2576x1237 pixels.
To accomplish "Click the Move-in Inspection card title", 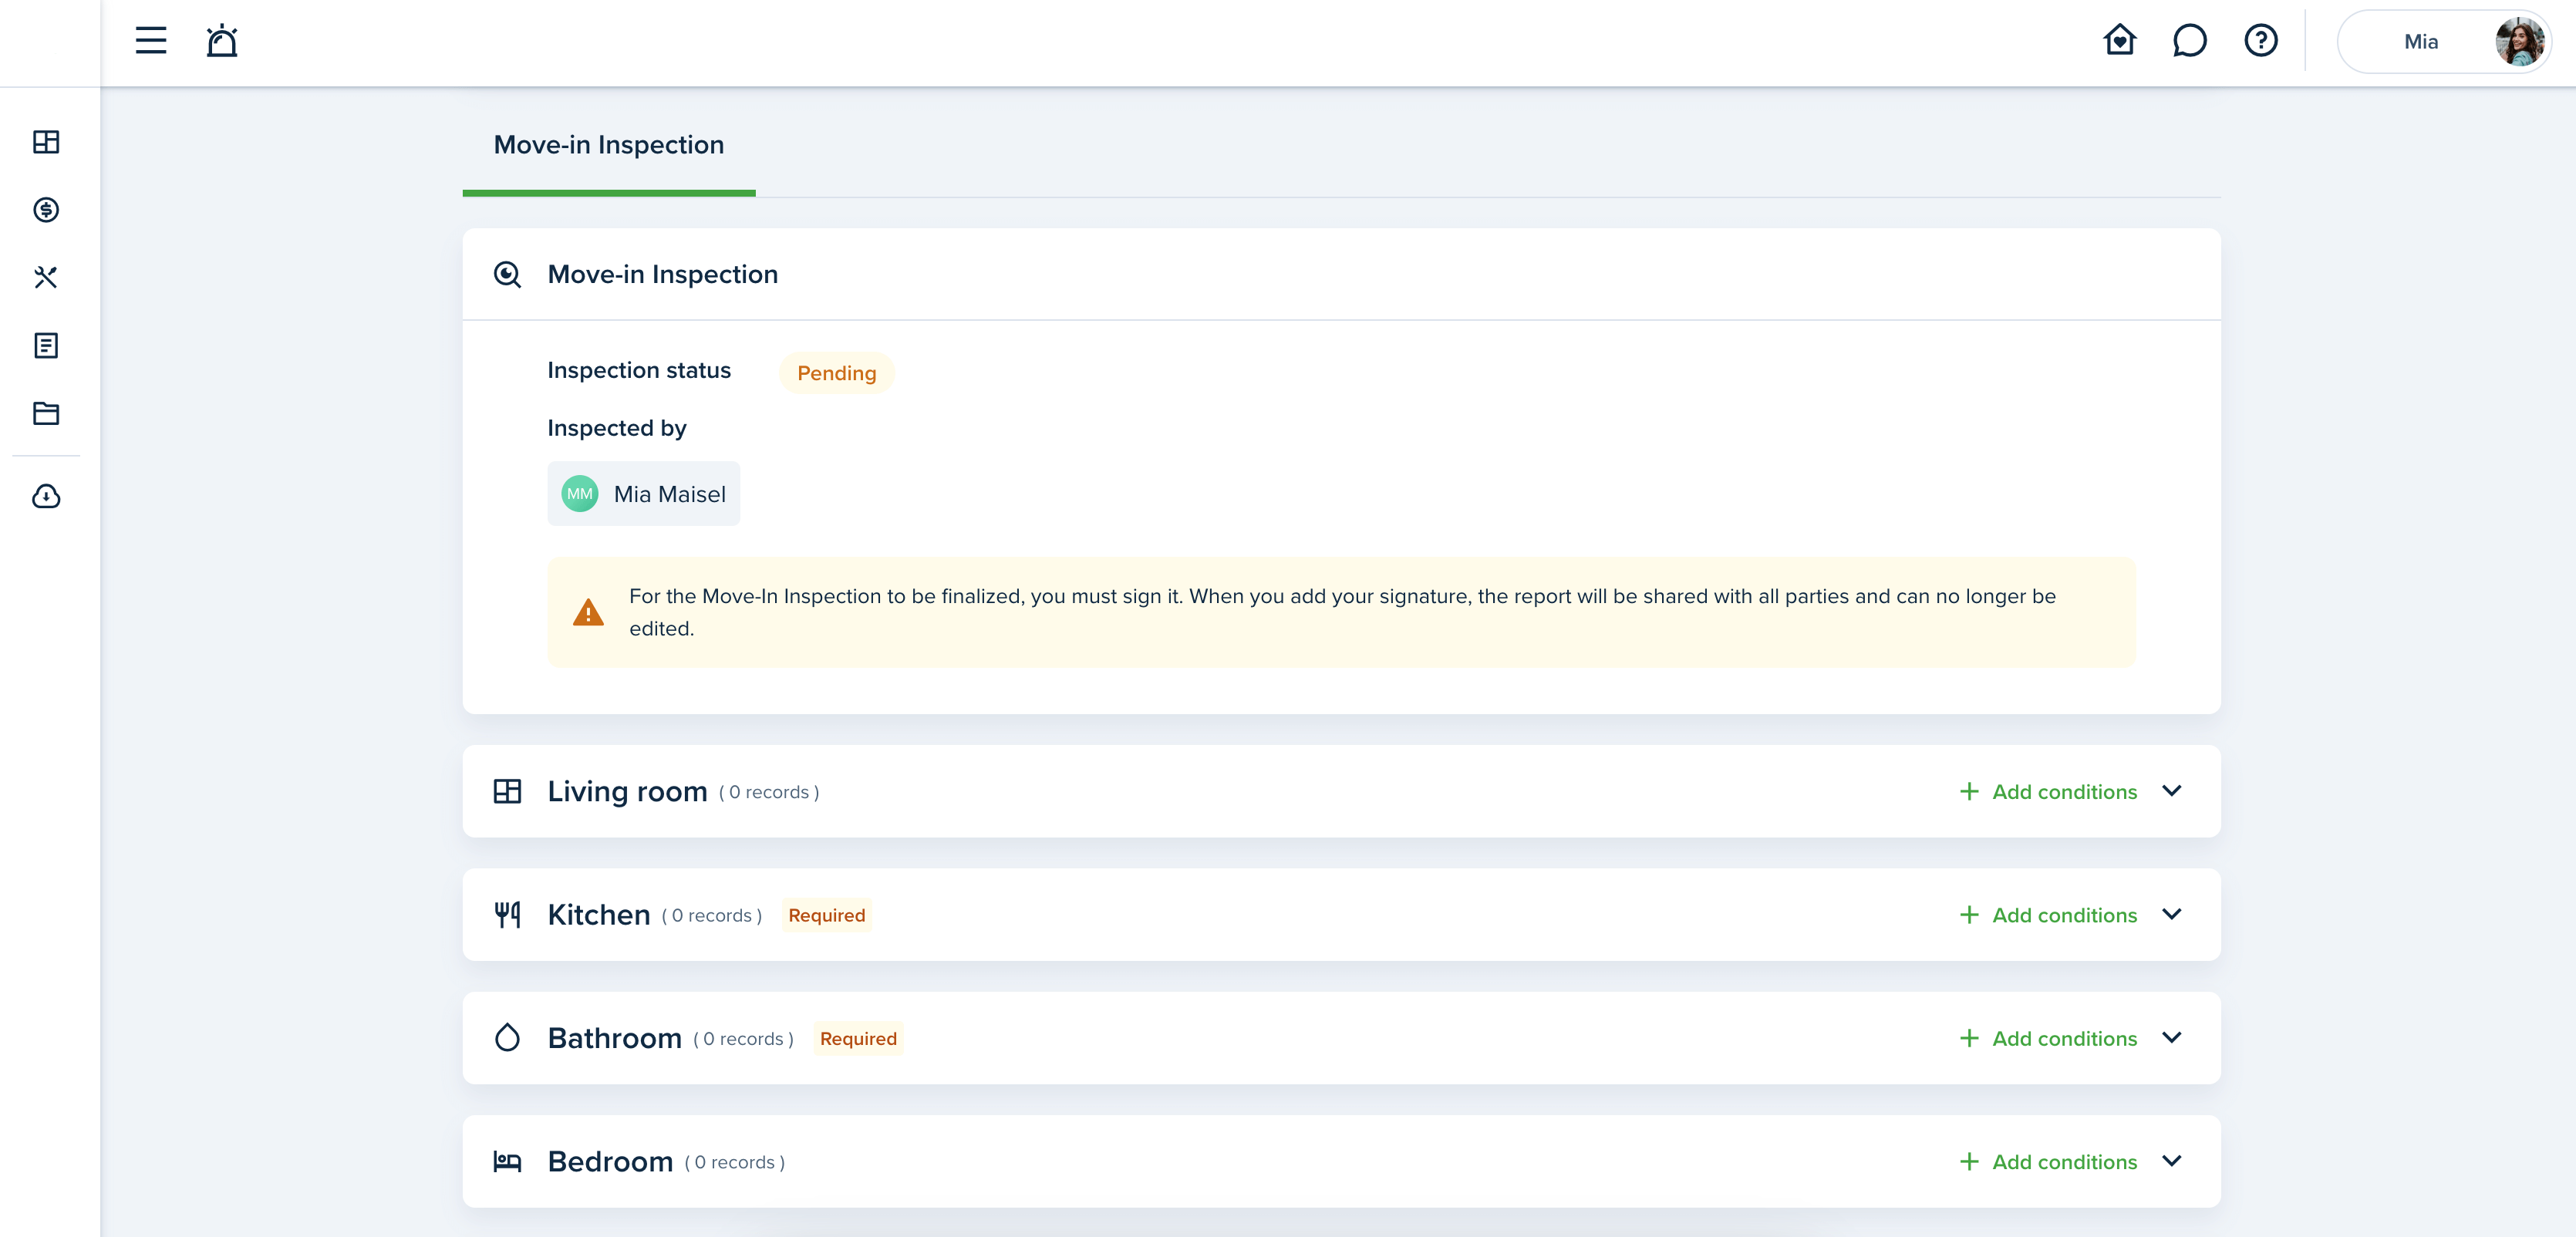I will (x=663, y=274).
